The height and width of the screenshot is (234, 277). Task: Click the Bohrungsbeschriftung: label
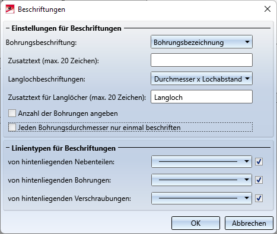pyautogui.click(x=41, y=43)
